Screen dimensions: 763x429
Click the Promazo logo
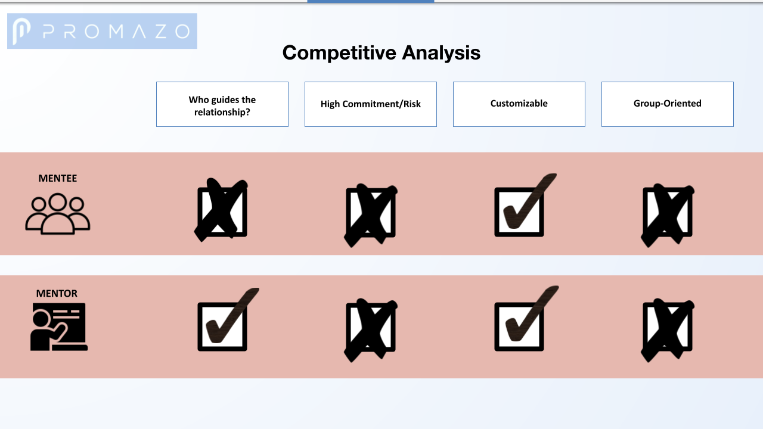coord(102,31)
